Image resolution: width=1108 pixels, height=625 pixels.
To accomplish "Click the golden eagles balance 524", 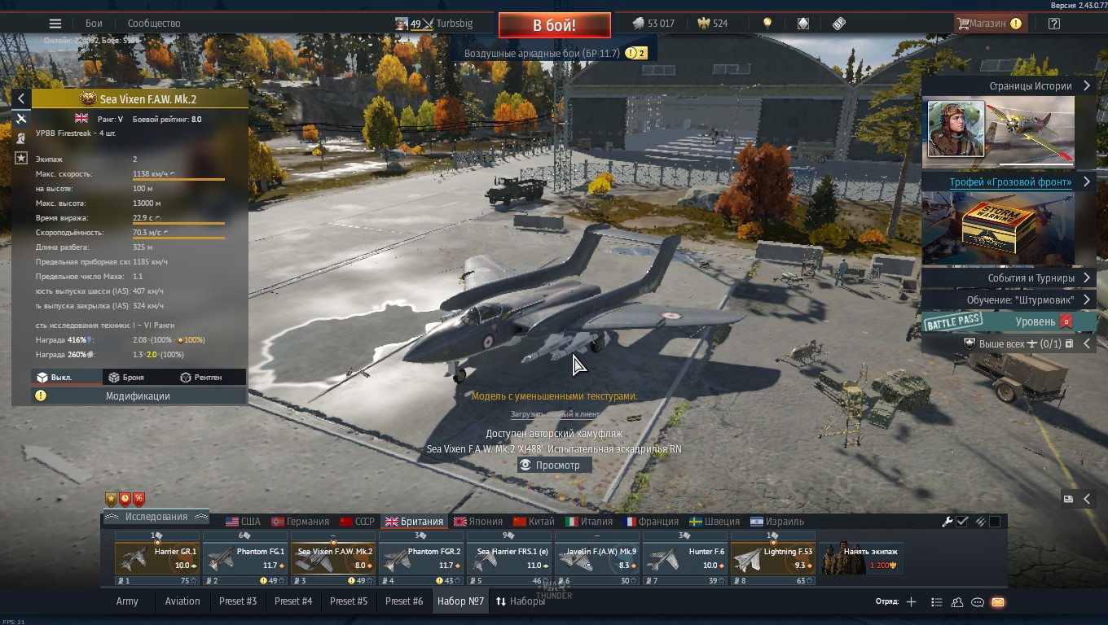I will [x=712, y=24].
